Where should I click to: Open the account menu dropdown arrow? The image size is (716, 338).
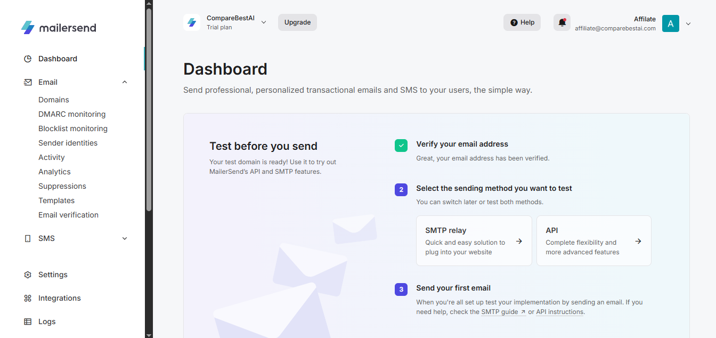pyautogui.click(x=688, y=23)
